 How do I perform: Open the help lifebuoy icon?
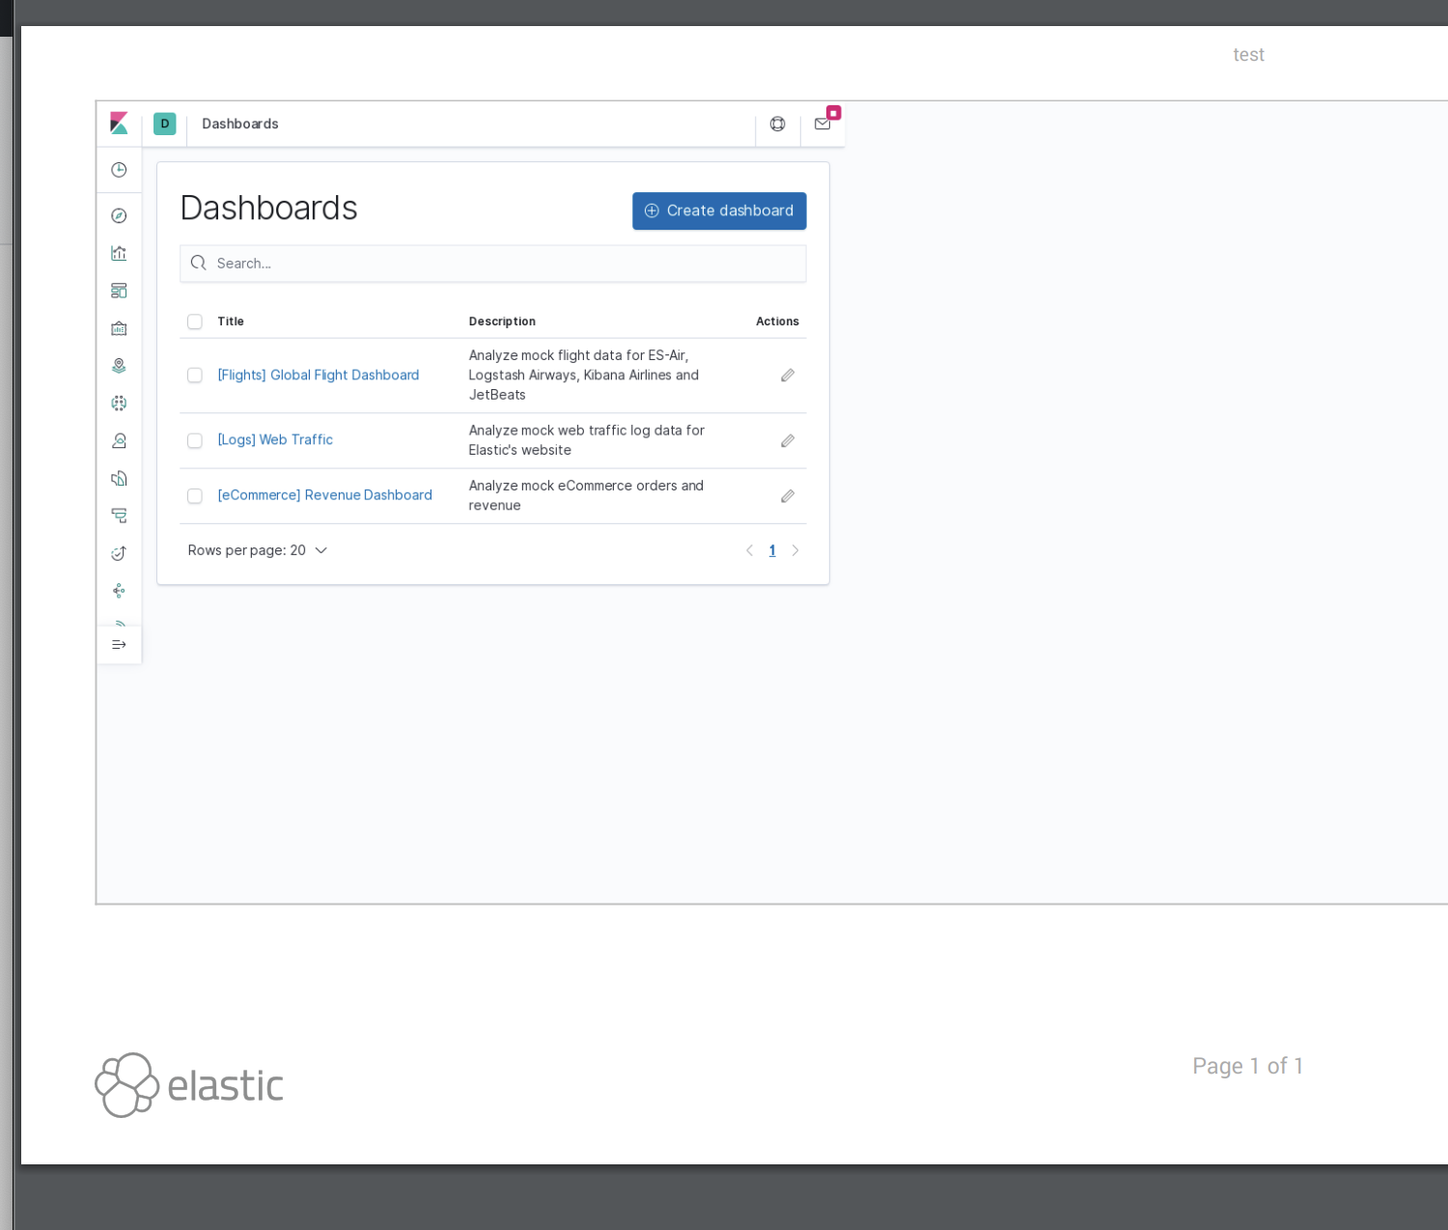coord(777,124)
